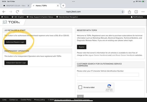Screen dimensions: 147x102
Task: Focus the Vehicle Identification Number field
Action: pos(108,75)
